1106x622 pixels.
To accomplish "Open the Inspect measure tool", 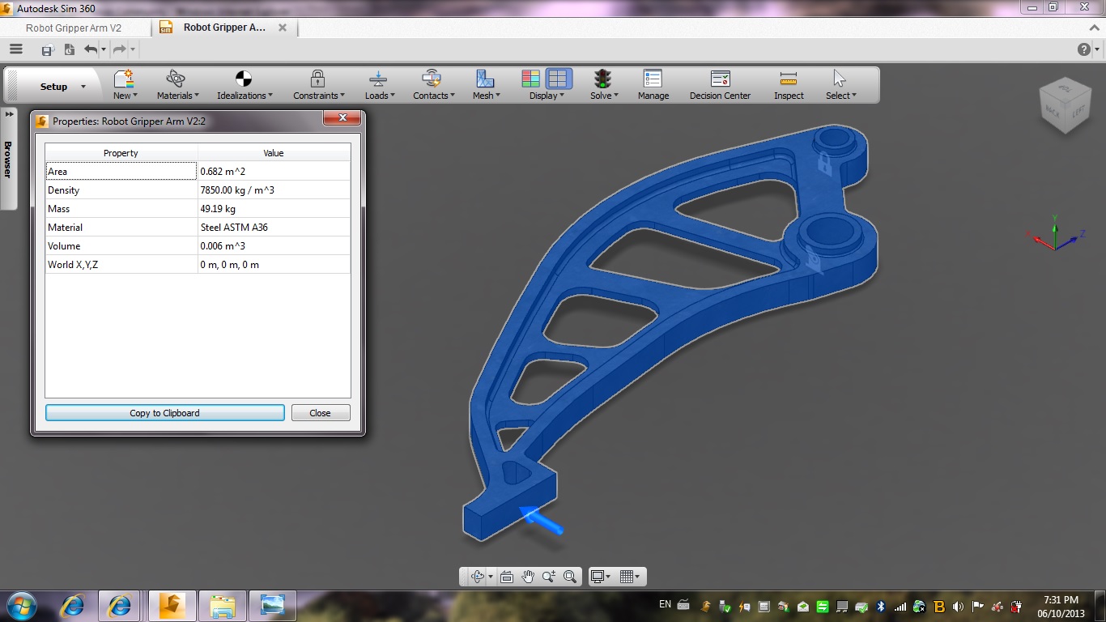I will click(789, 85).
